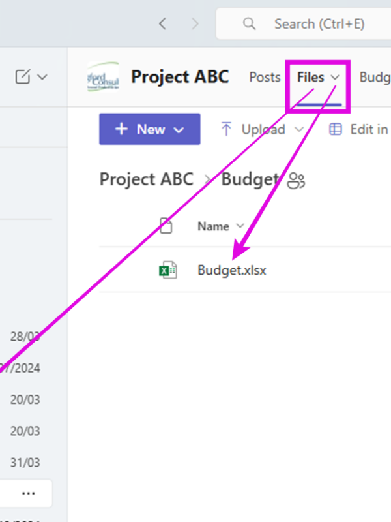
Task: Switch to the Posts tab
Action: 265,77
